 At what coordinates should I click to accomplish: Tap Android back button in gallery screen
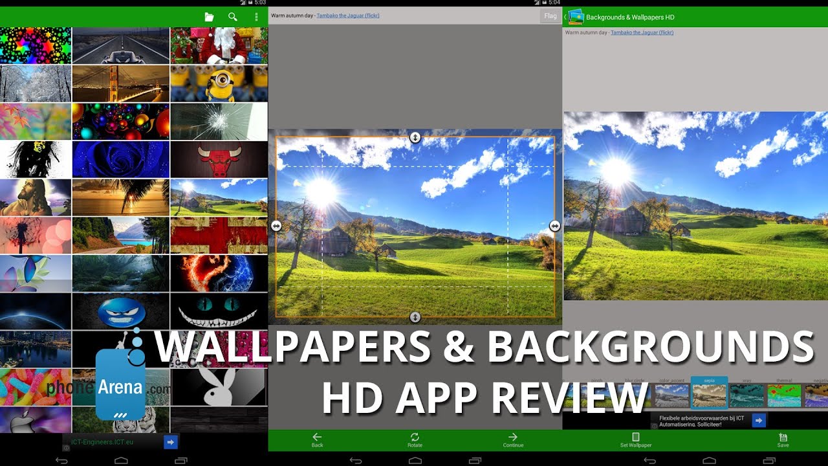click(x=61, y=460)
